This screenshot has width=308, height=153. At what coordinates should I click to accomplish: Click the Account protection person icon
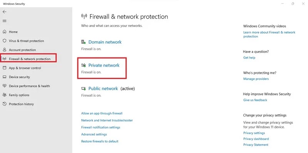click(5, 50)
